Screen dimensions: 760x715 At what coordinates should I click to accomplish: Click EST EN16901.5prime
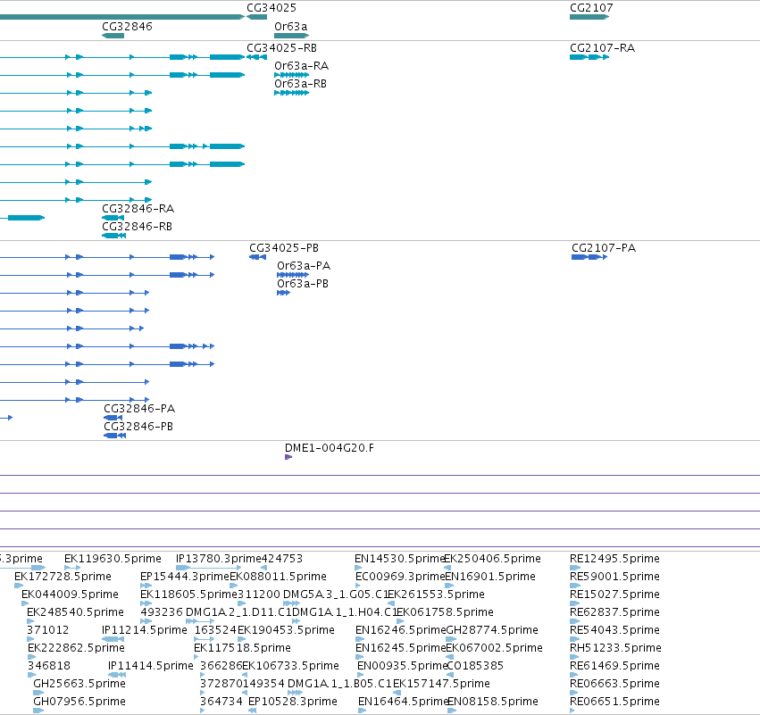tap(490, 577)
